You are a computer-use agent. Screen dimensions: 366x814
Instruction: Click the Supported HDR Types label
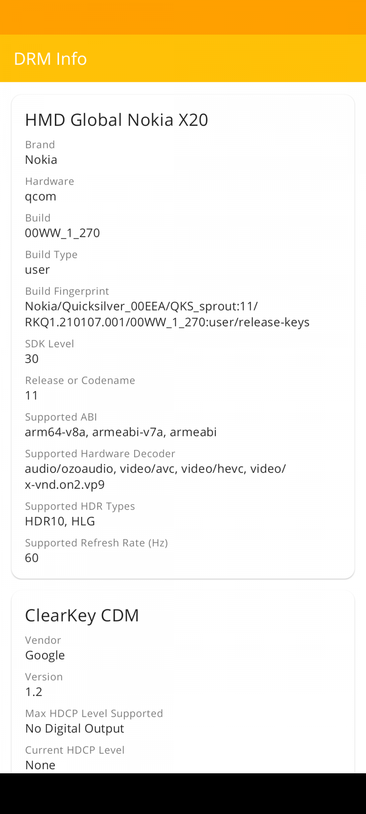80,506
